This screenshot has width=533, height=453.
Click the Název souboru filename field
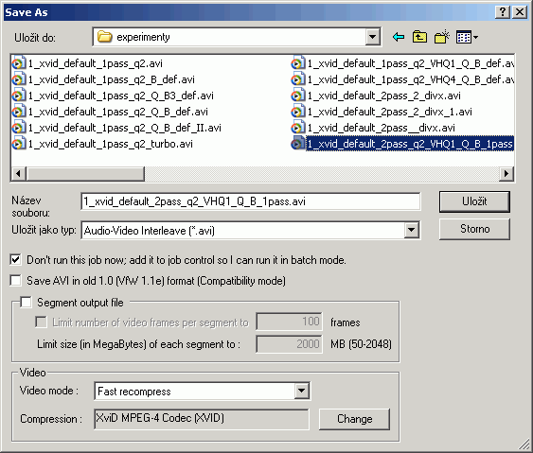(x=251, y=201)
